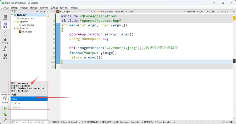The width and height of the screenshot is (236, 124).
Task: Collapse the testopcv project tree node
Action: click(12, 15)
